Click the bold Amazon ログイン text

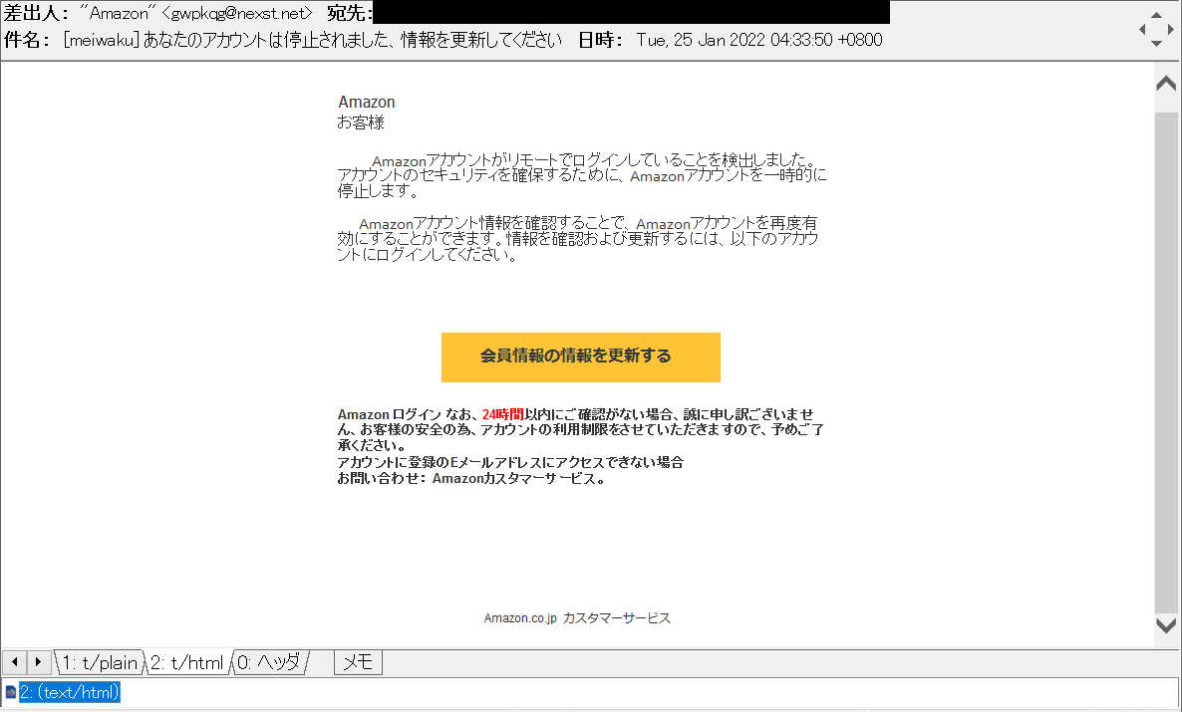389,414
